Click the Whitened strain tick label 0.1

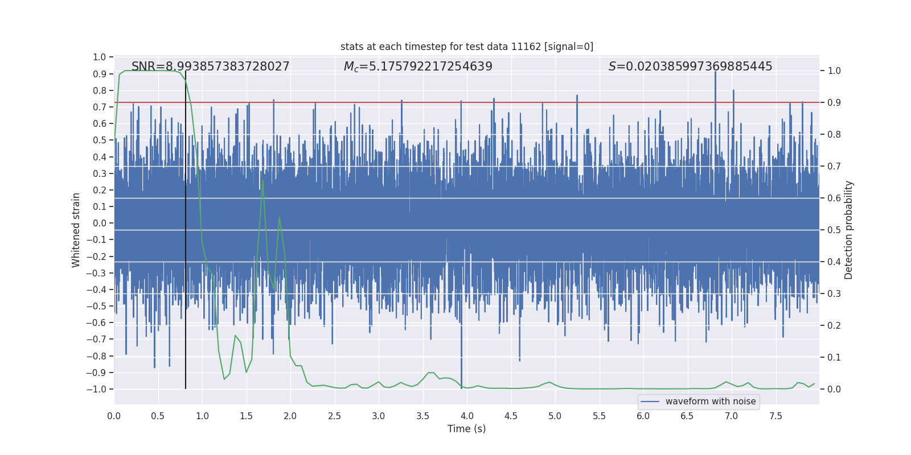point(100,206)
